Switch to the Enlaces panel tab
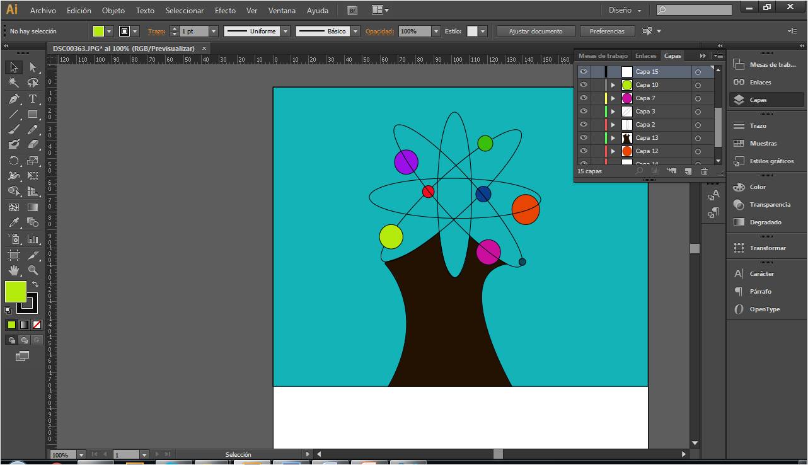Viewport: 808px width, 465px height. (x=646, y=56)
